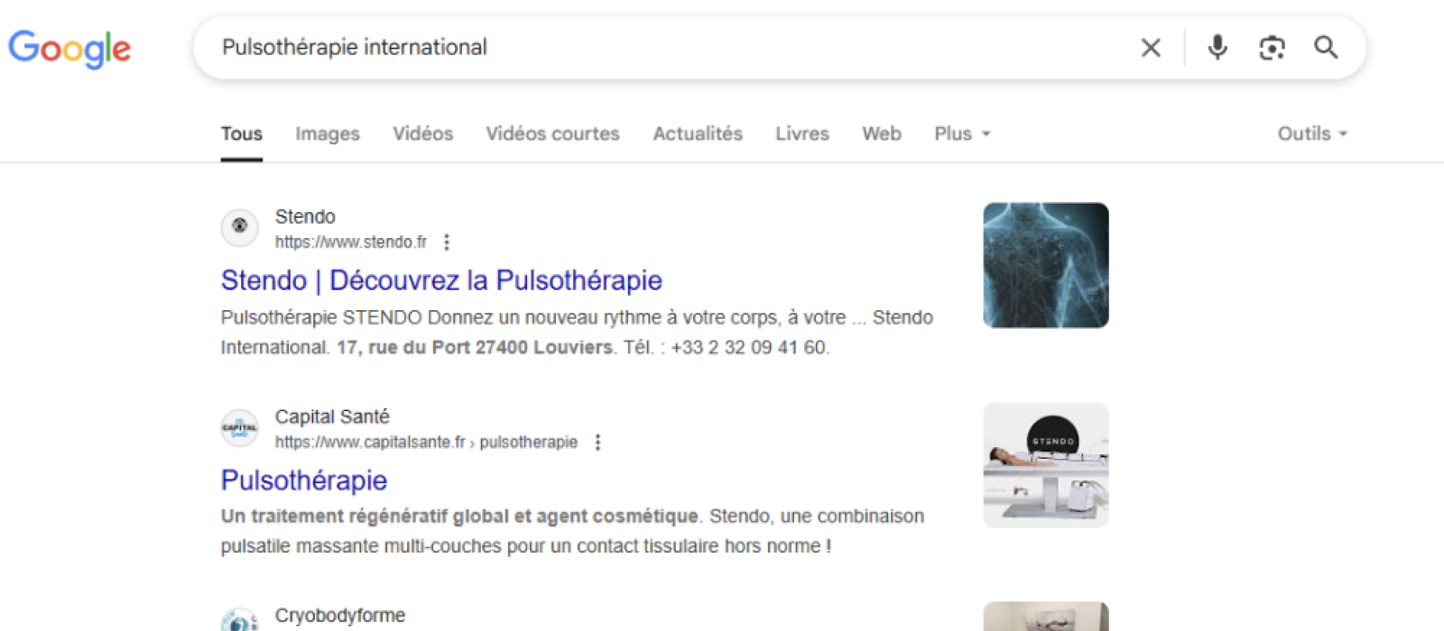Open the Outils dropdown
1444x631 pixels.
point(1311,133)
